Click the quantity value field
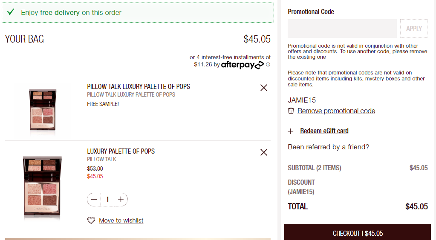 point(107,200)
